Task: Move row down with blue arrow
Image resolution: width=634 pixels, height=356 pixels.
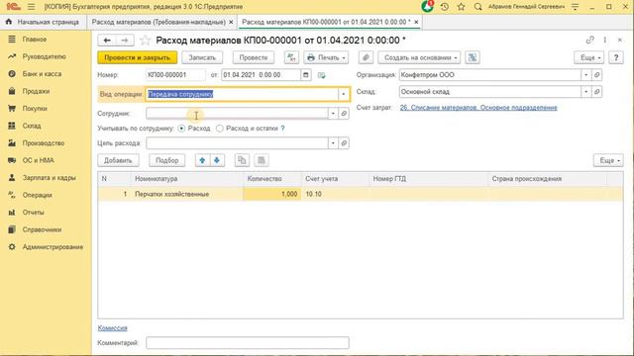Action: pyautogui.click(x=217, y=160)
